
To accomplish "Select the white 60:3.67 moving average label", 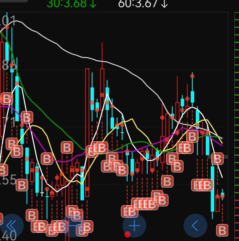I will (x=143, y=4).
